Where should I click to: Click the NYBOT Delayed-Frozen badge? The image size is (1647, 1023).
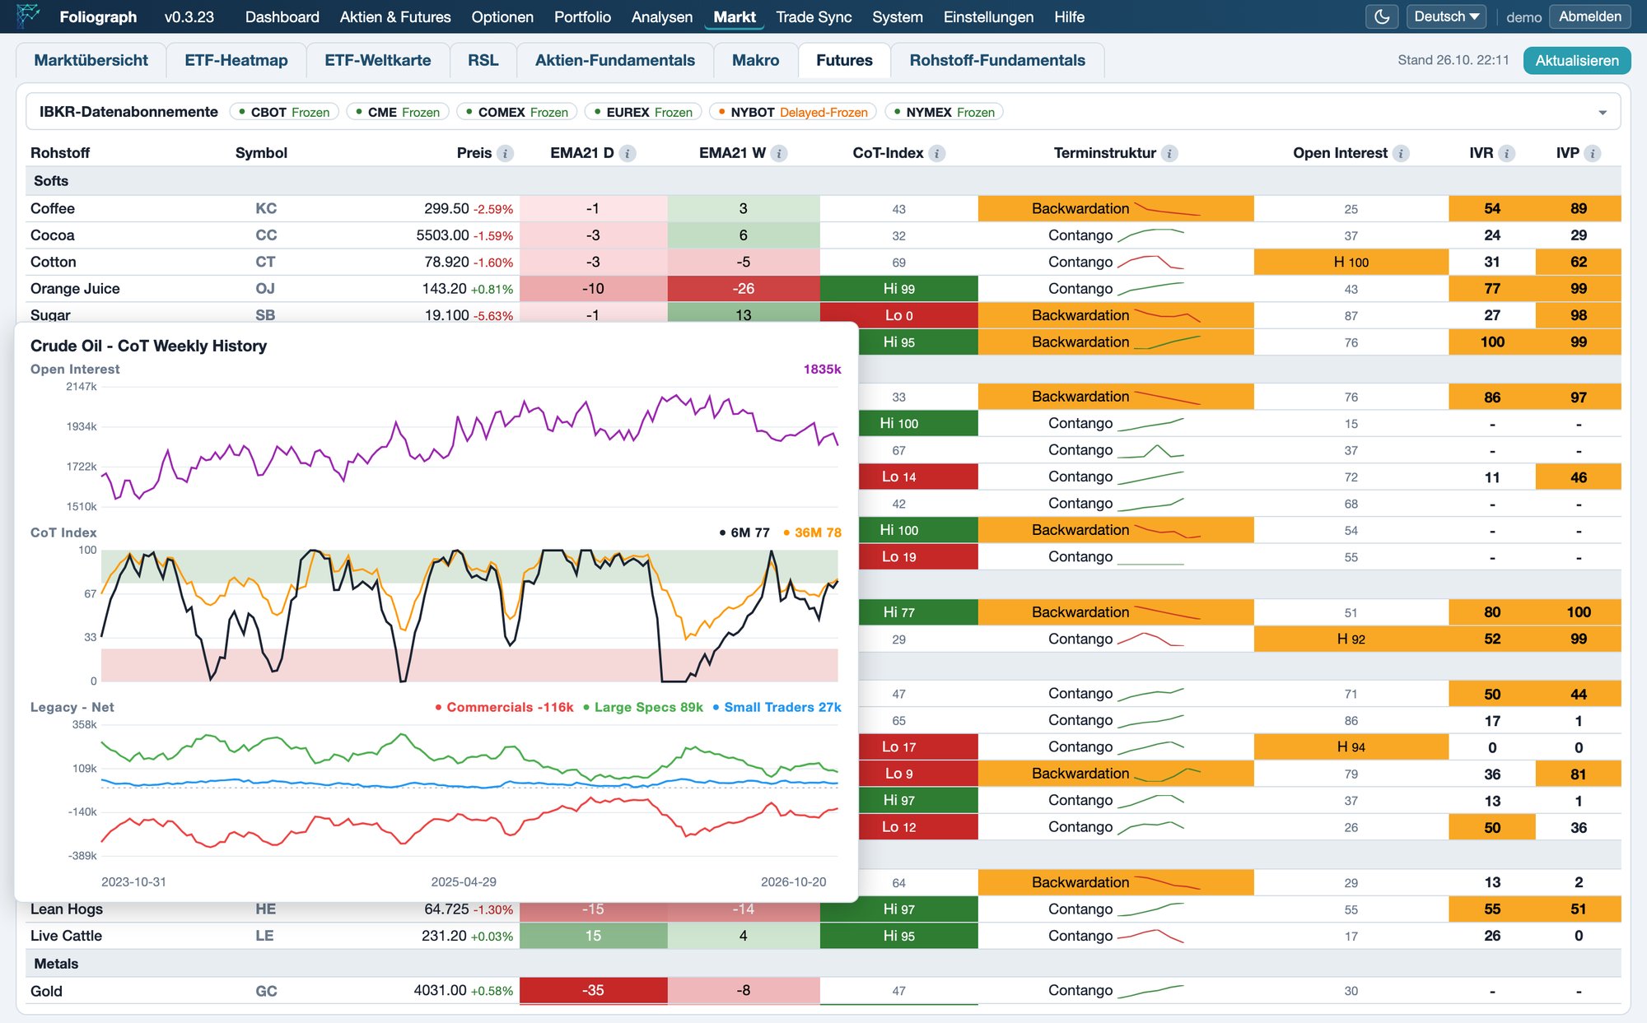click(793, 112)
